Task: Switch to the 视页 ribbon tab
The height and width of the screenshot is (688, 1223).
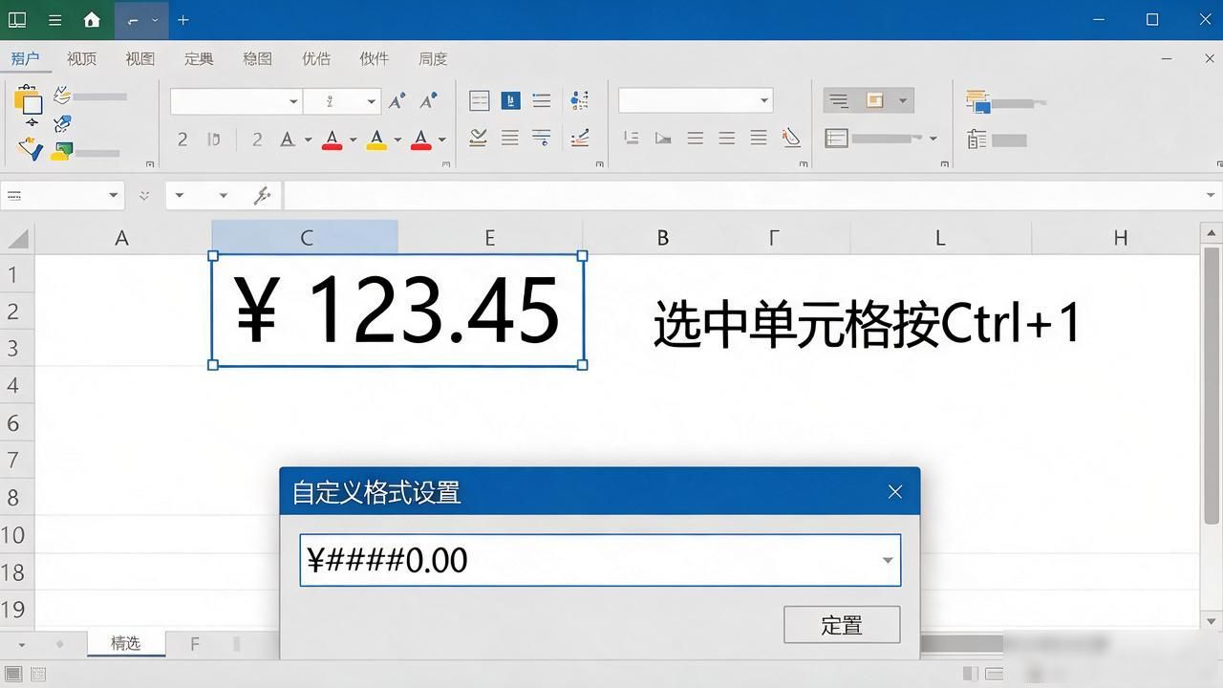Action: pos(82,58)
